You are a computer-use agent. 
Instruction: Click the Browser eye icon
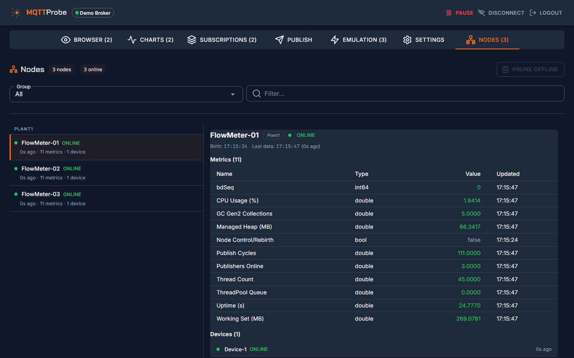[66, 40]
